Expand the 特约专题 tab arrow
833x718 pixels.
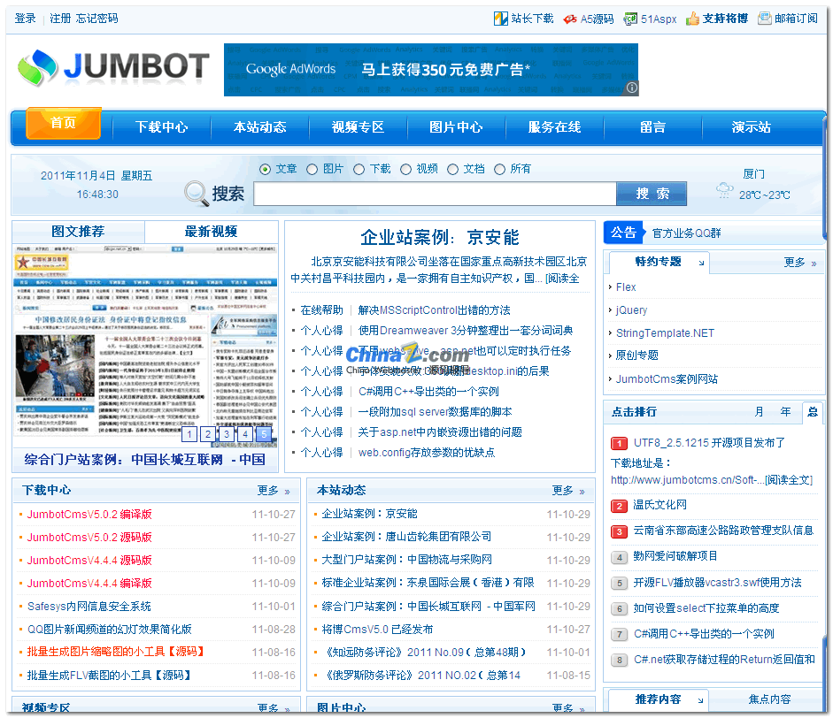pyautogui.click(x=701, y=263)
